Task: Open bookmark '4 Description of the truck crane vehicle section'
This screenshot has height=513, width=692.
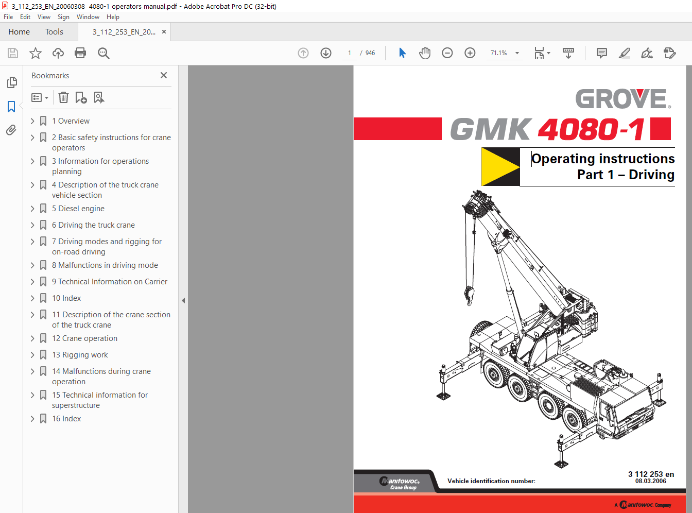Action: click(x=105, y=190)
